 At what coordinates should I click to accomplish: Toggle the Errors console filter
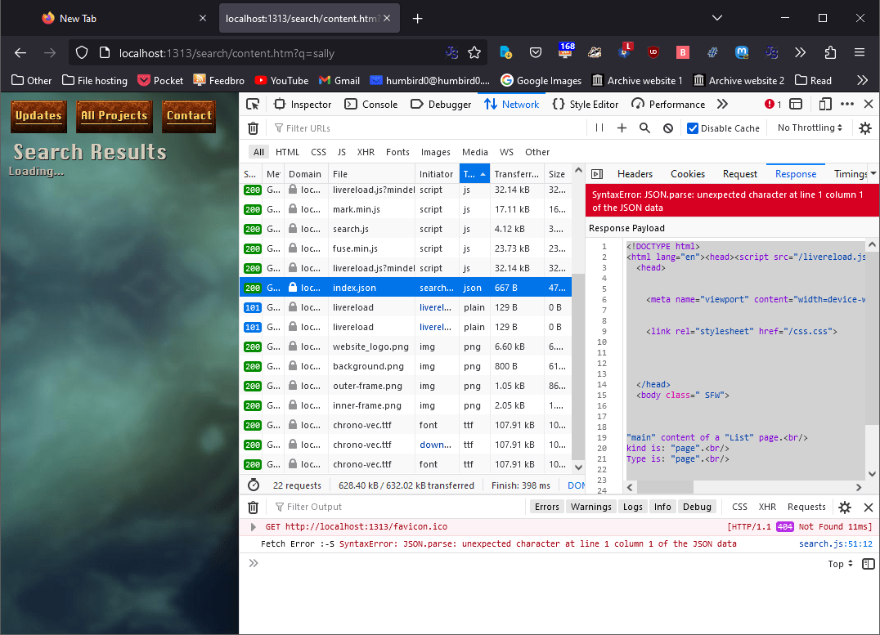pos(546,507)
